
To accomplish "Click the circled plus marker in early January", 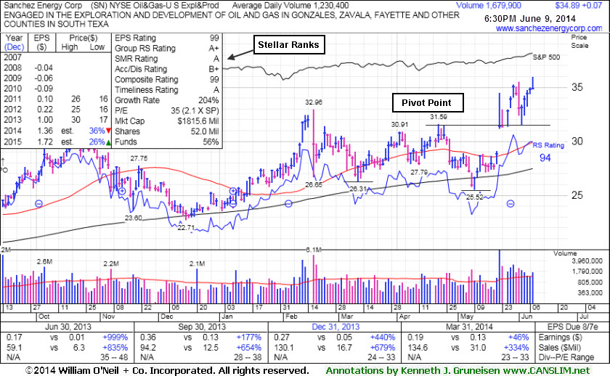I will [x=233, y=191].
